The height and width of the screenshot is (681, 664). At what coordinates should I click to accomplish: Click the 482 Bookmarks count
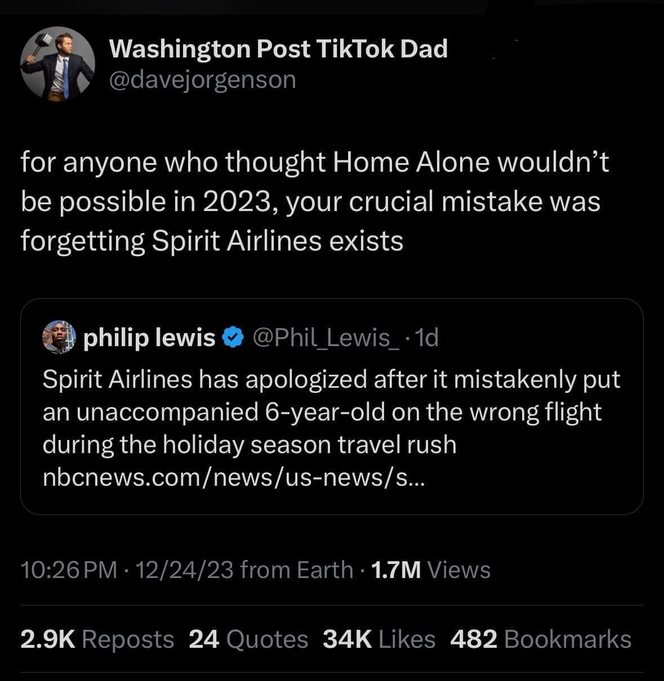541,639
